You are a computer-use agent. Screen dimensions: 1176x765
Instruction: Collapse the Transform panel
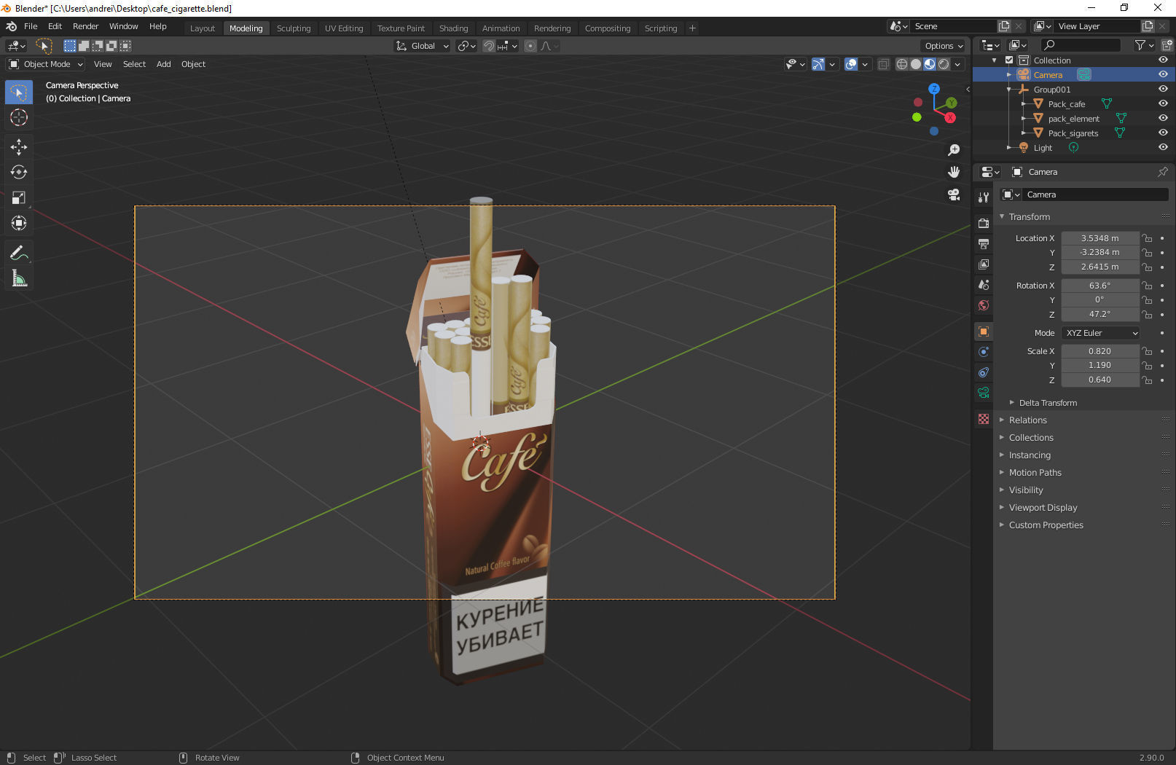[1002, 216]
